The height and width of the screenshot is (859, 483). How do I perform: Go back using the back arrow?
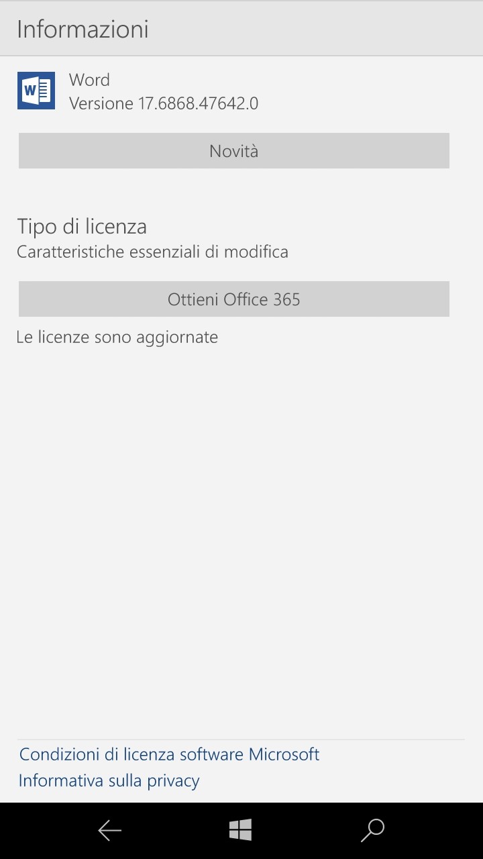[x=109, y=831]
